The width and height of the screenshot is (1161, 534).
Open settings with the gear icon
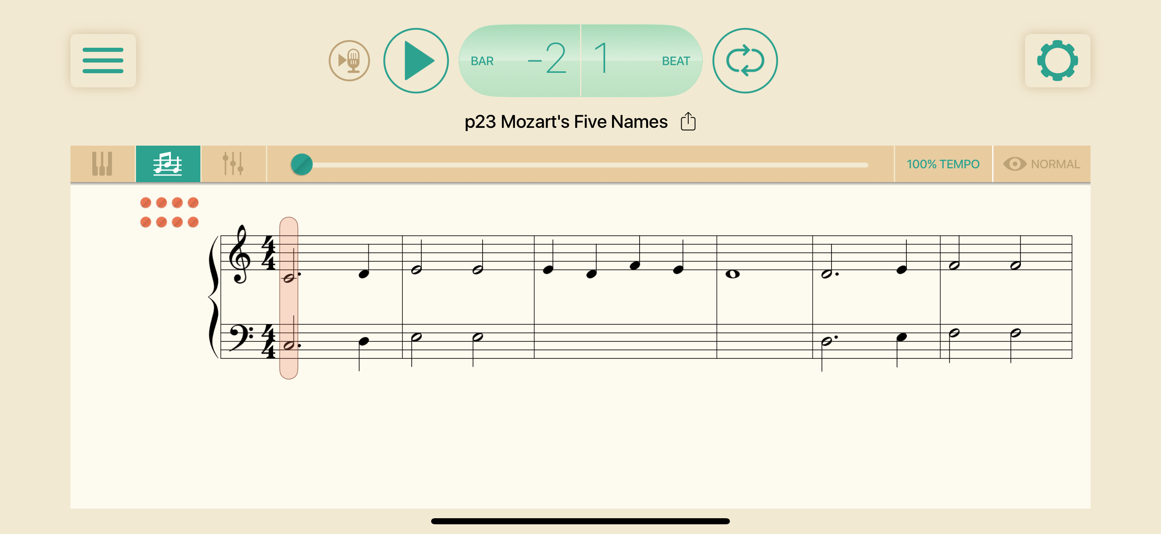1057,60
